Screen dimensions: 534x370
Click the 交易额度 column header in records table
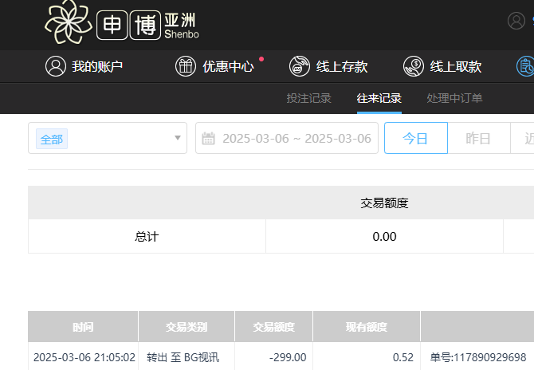point(274,327)
